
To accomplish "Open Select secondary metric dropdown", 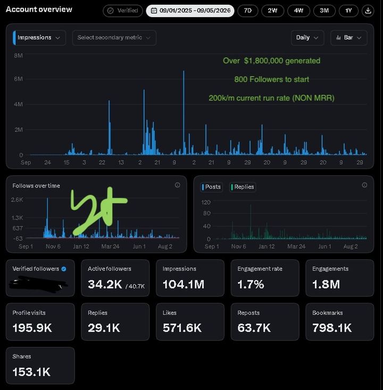I will coord(114,38).
